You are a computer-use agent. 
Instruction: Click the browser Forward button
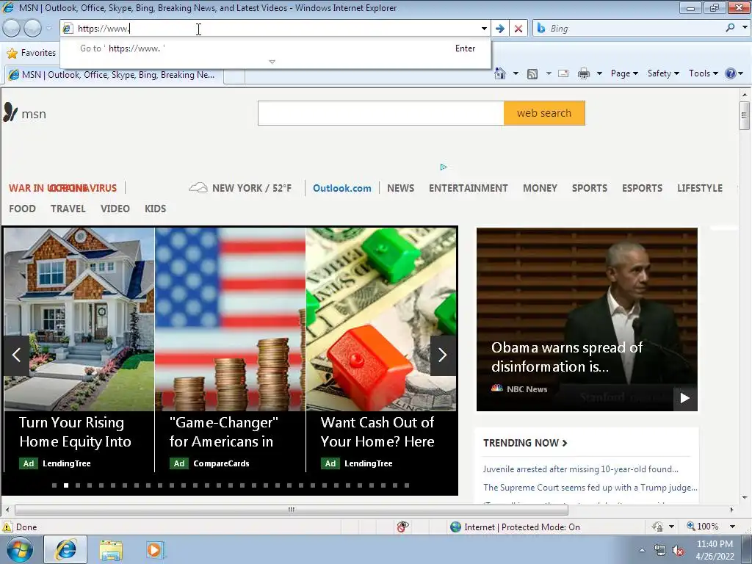coord(32,29)
